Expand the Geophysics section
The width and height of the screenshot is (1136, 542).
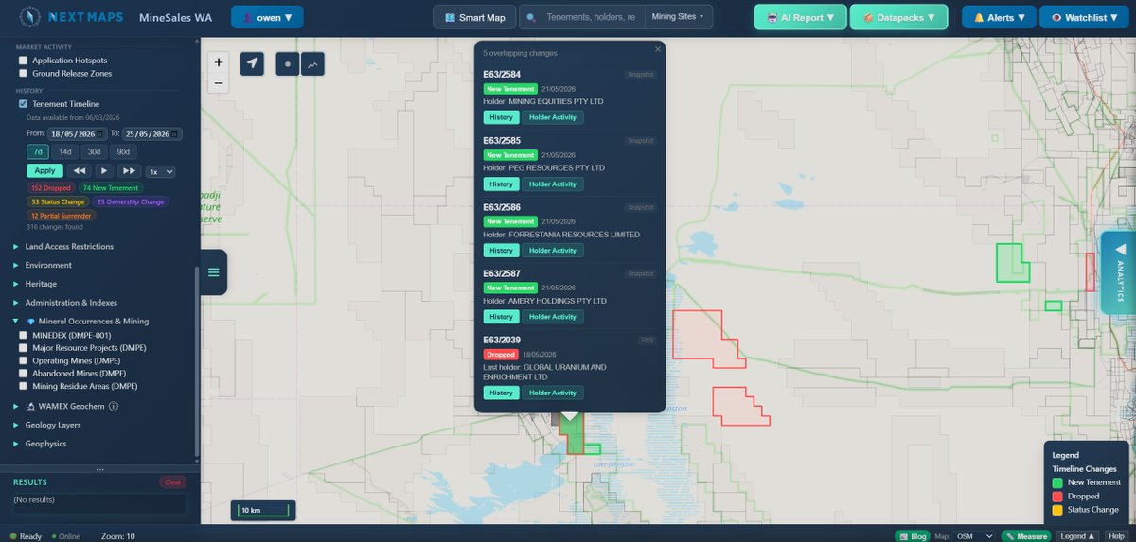[40, 444]
